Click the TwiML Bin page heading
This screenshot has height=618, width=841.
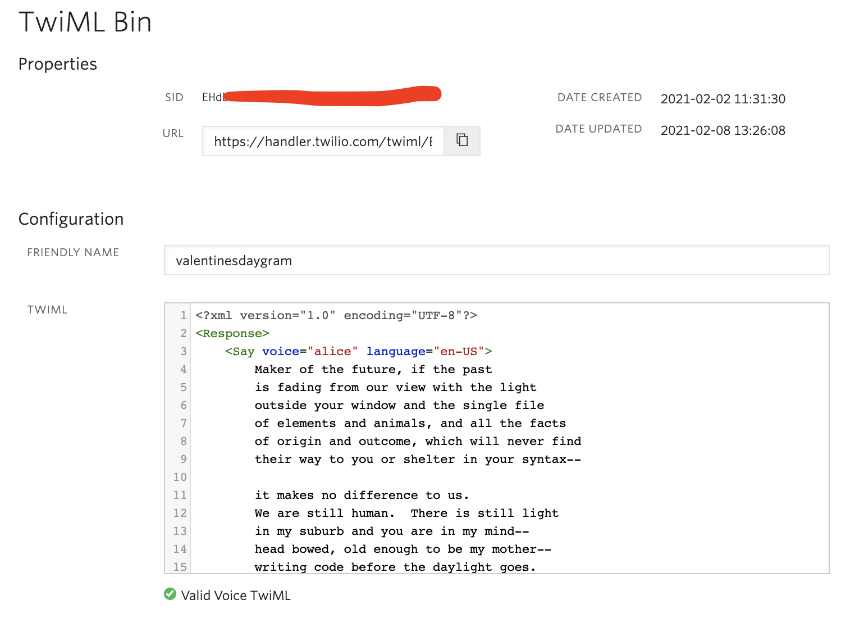click(x=85, y=22)
